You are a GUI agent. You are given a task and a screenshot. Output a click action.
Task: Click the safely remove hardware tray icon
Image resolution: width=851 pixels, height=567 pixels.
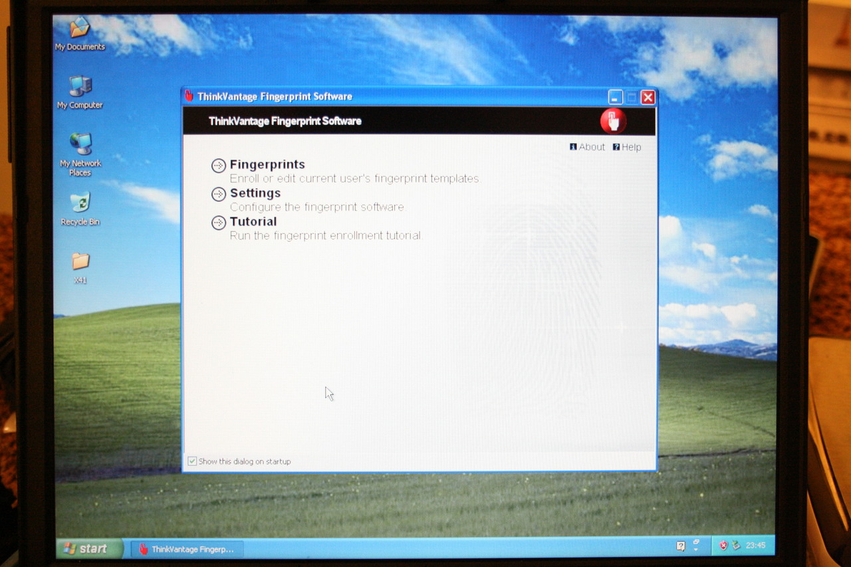736,546
